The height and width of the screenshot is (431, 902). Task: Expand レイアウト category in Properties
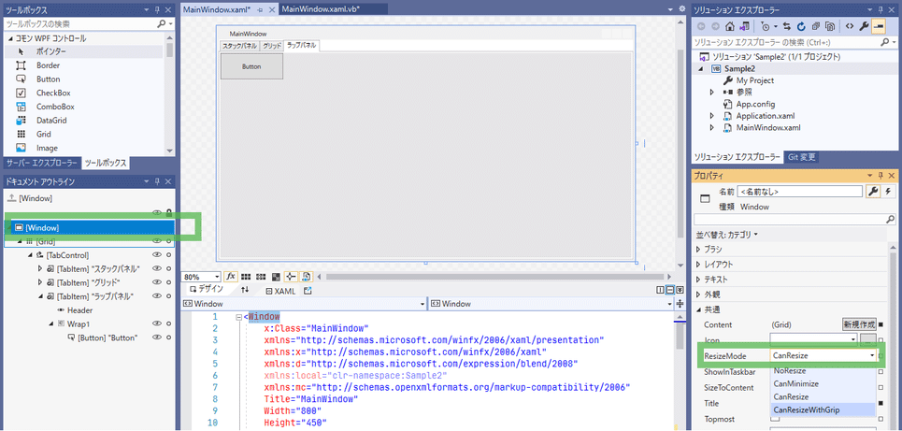click(698, 265)
